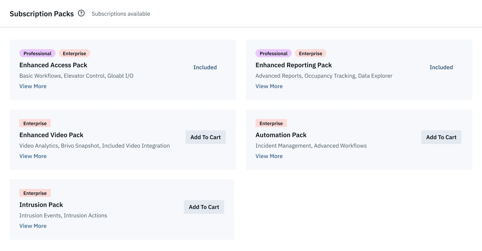Expand View More for Enhanced Reporting Pack

click(x=269, y=86)
